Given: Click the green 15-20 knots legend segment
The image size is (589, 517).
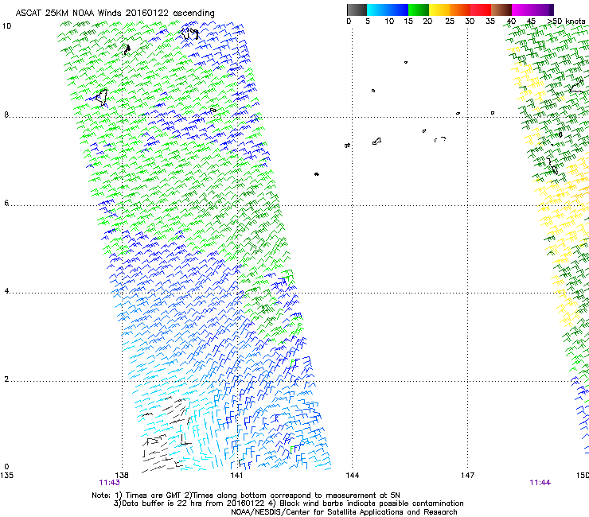Looking at the screenshot, I should [419, 10].
